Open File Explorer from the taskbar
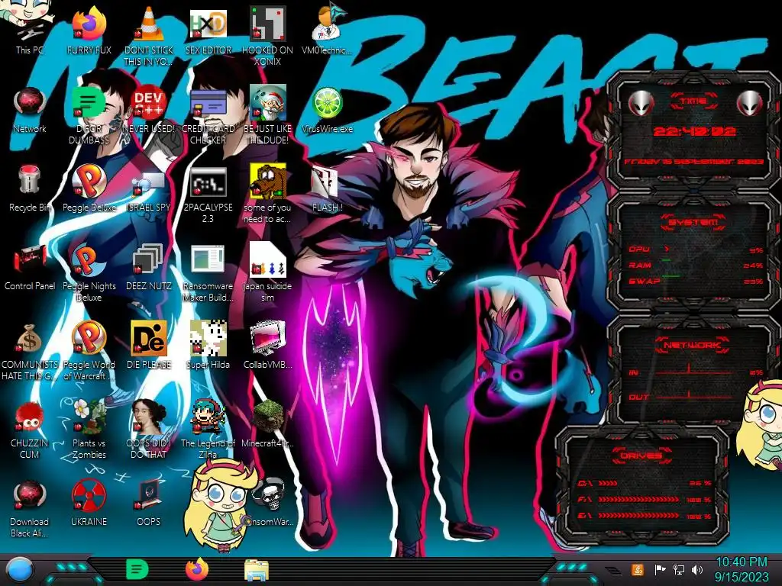The image size is (782, 586). click(x=257, y=570)
